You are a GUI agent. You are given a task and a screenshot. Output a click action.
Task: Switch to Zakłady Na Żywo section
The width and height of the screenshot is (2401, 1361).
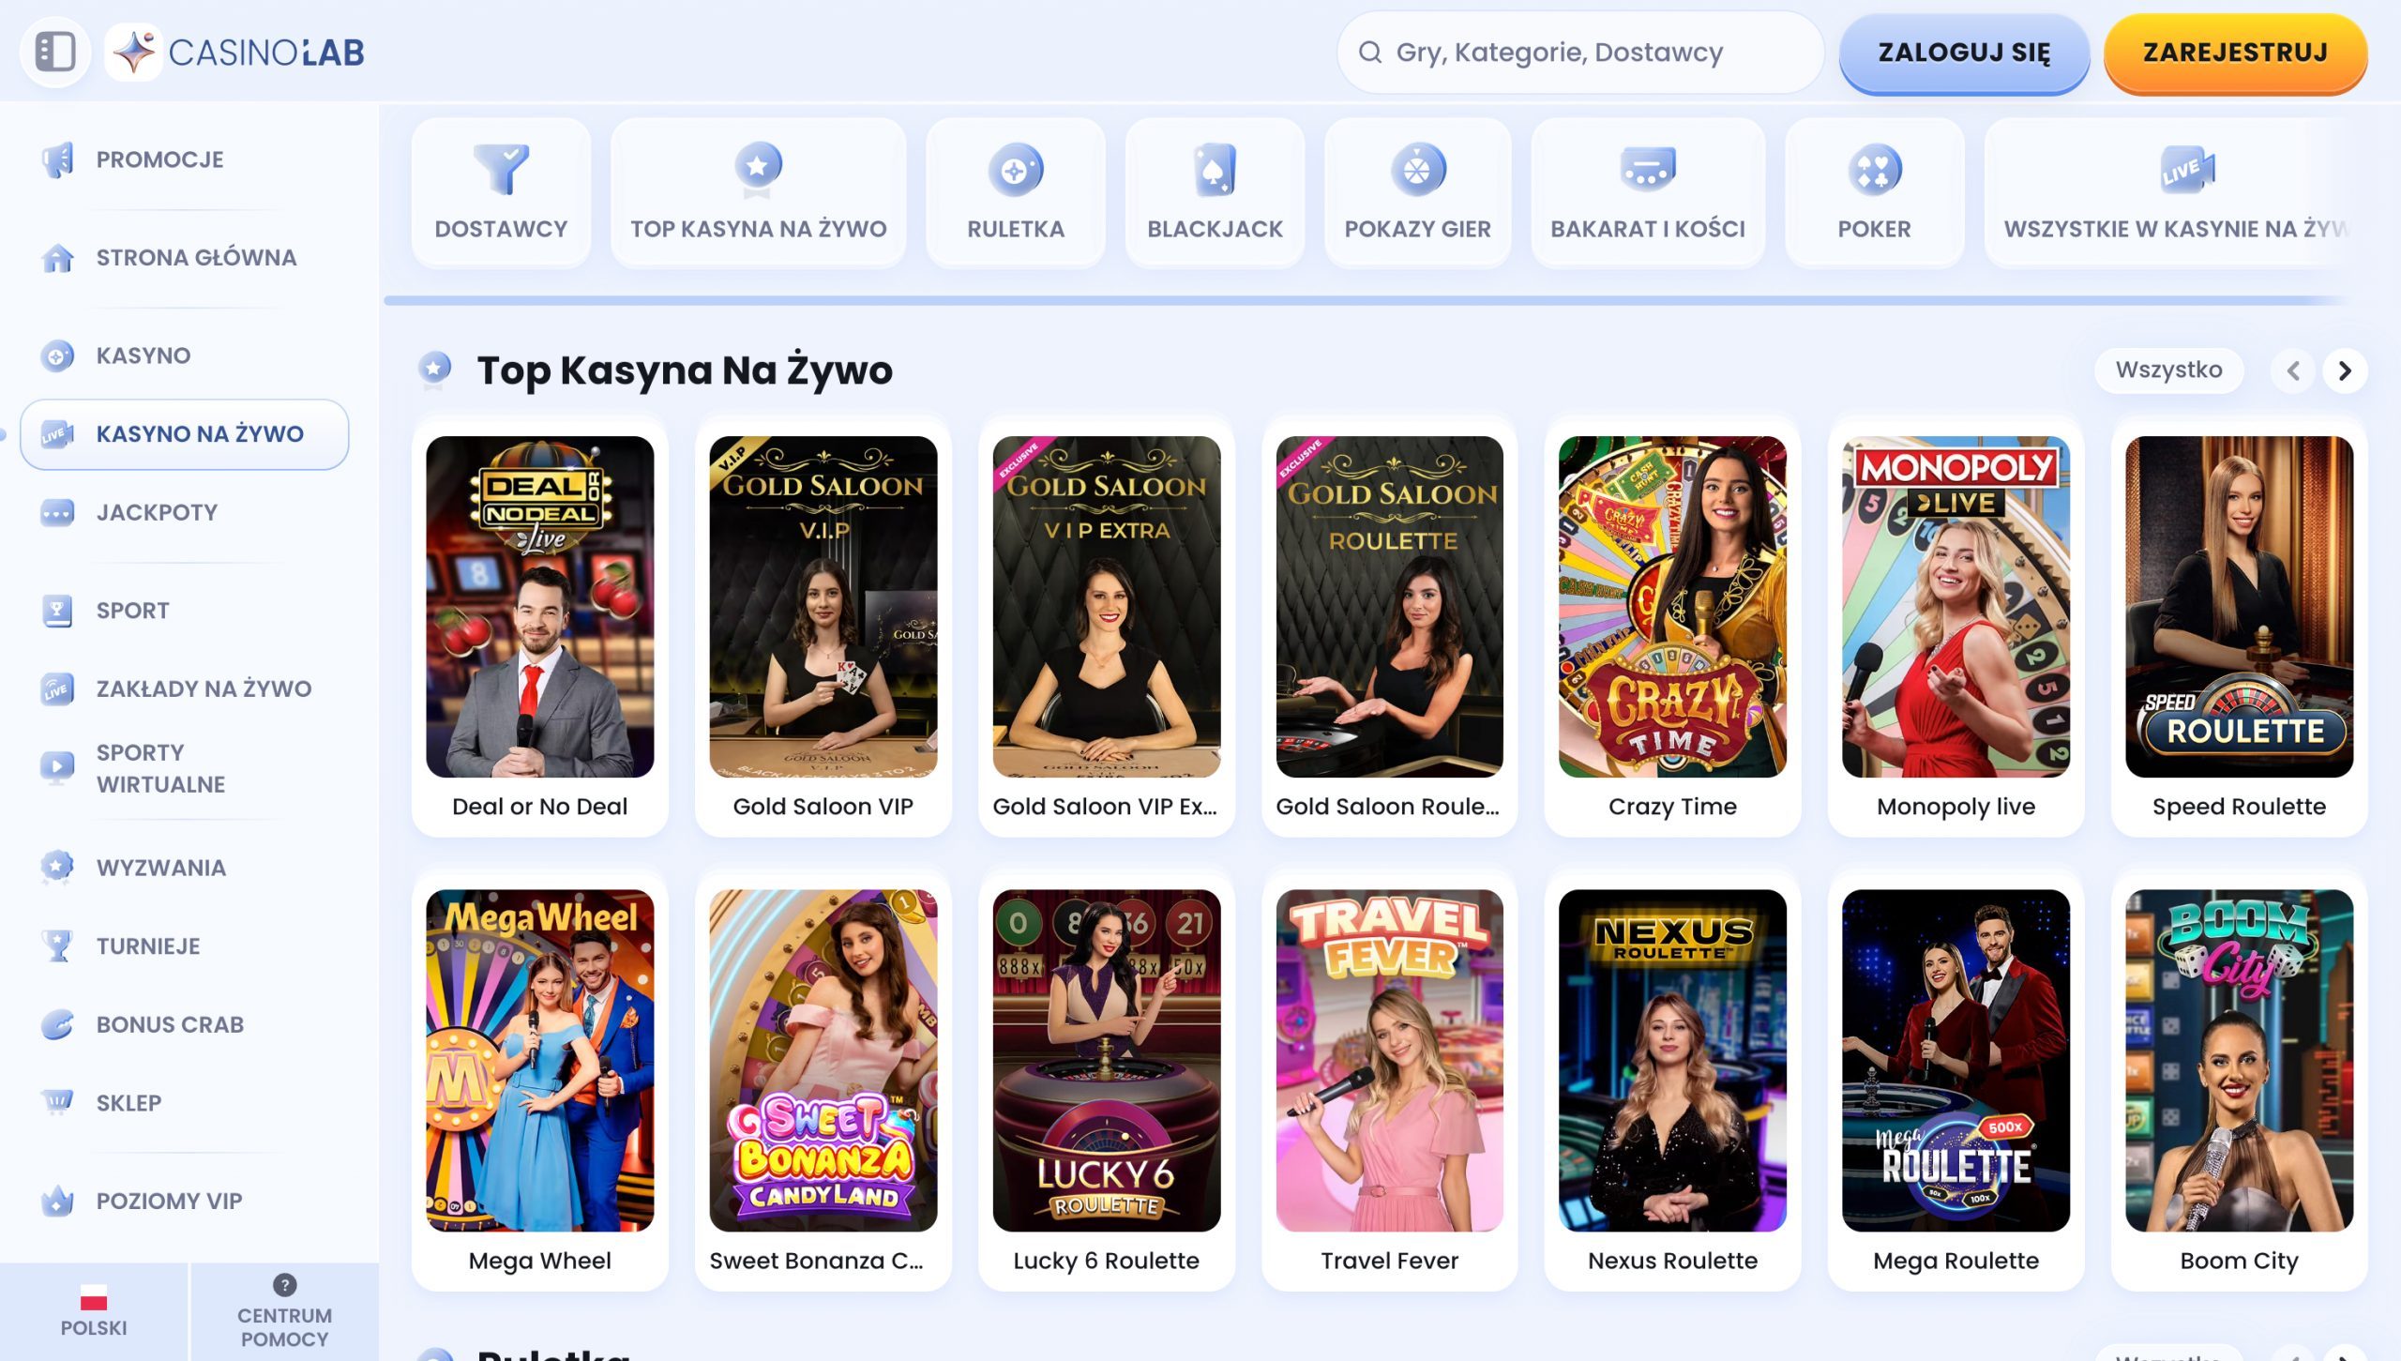[58, 688]
